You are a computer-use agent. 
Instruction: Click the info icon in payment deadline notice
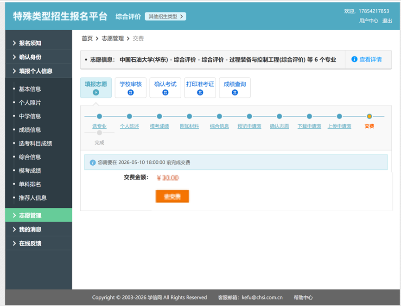[93, 162]
